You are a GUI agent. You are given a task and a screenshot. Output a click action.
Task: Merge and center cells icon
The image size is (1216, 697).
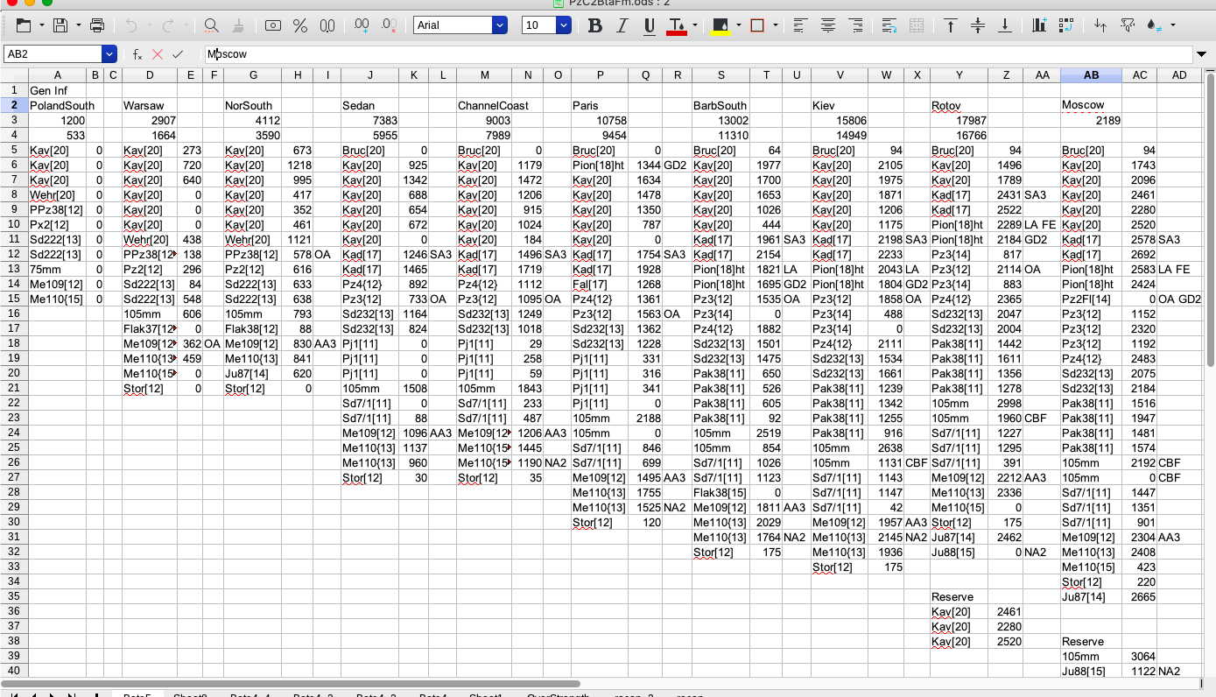point(916,25)
